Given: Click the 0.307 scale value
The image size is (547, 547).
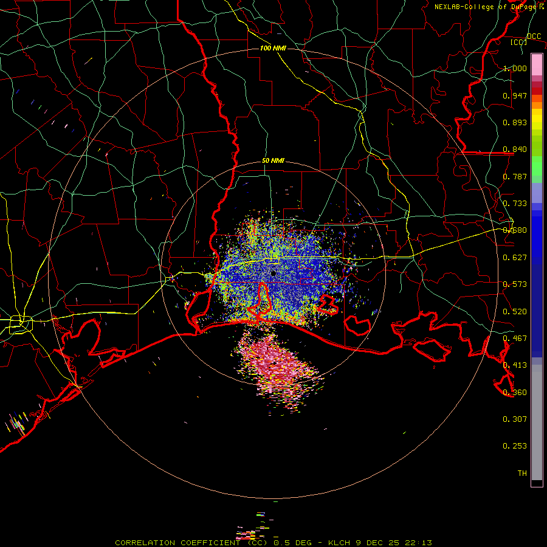Looking at the screenshot, I should tap(515, 419).
